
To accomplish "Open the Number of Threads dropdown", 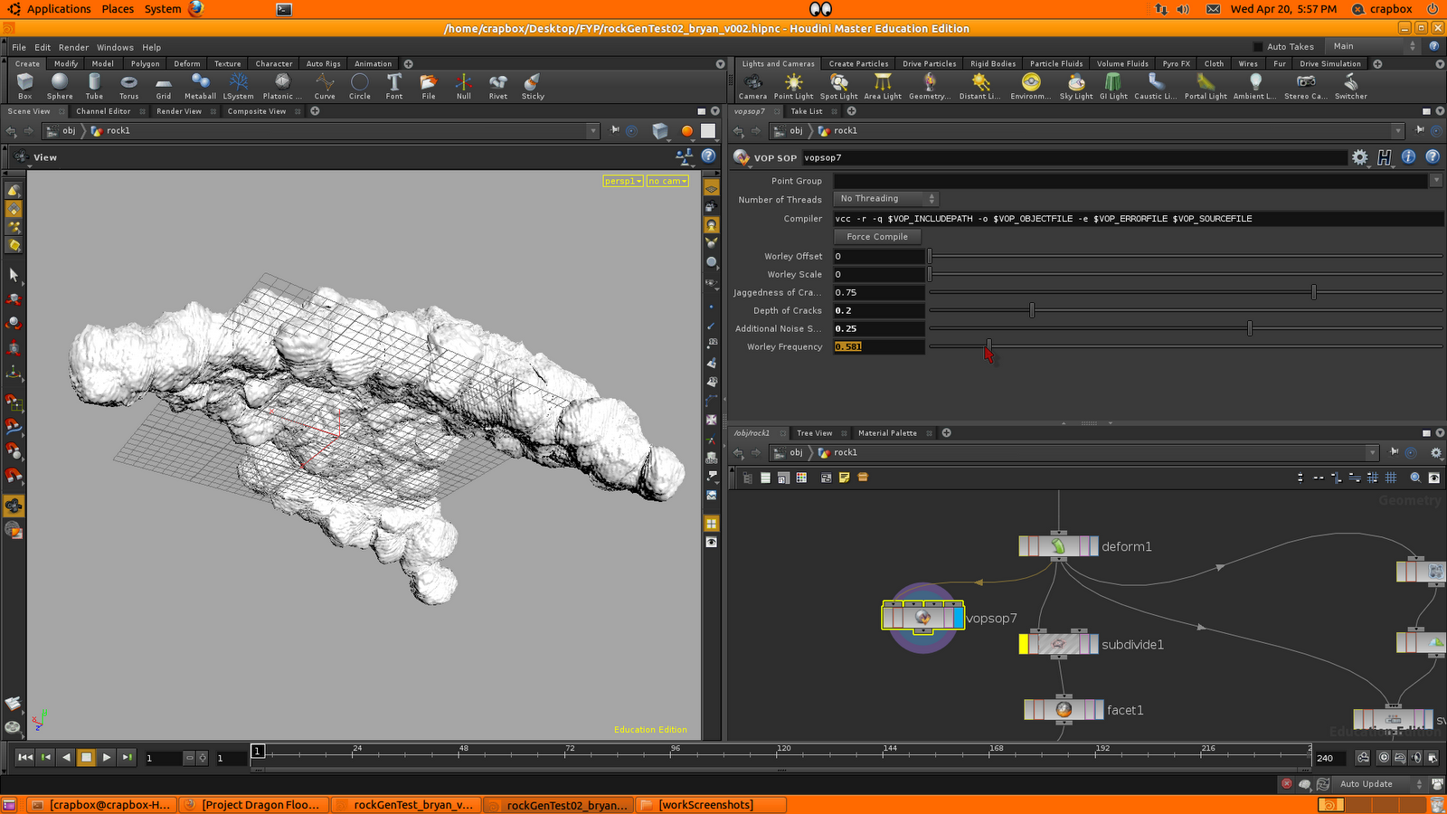I will (x=886, y=199).
